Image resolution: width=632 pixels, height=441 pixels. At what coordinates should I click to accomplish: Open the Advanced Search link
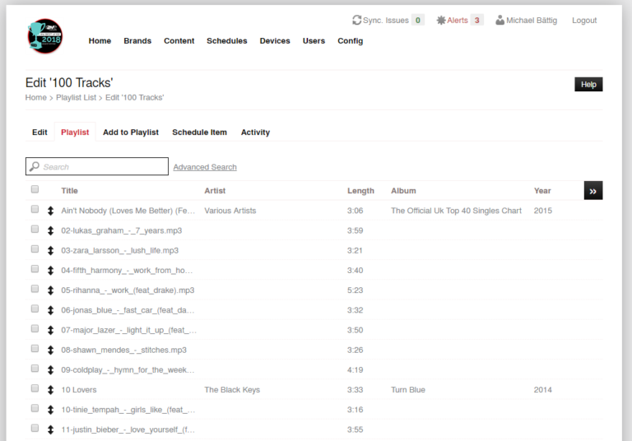coord(205,167)
